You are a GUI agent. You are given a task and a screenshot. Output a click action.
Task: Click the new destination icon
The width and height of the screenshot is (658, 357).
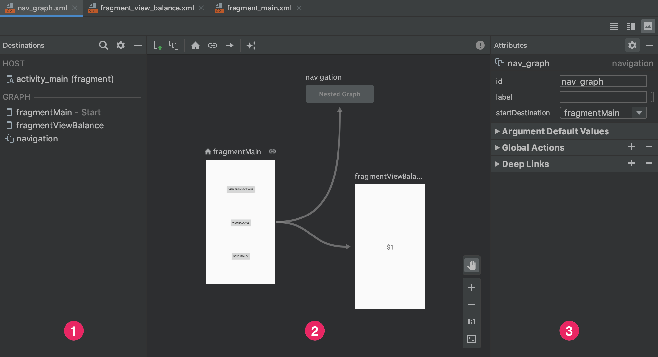(x=157, y=45)
